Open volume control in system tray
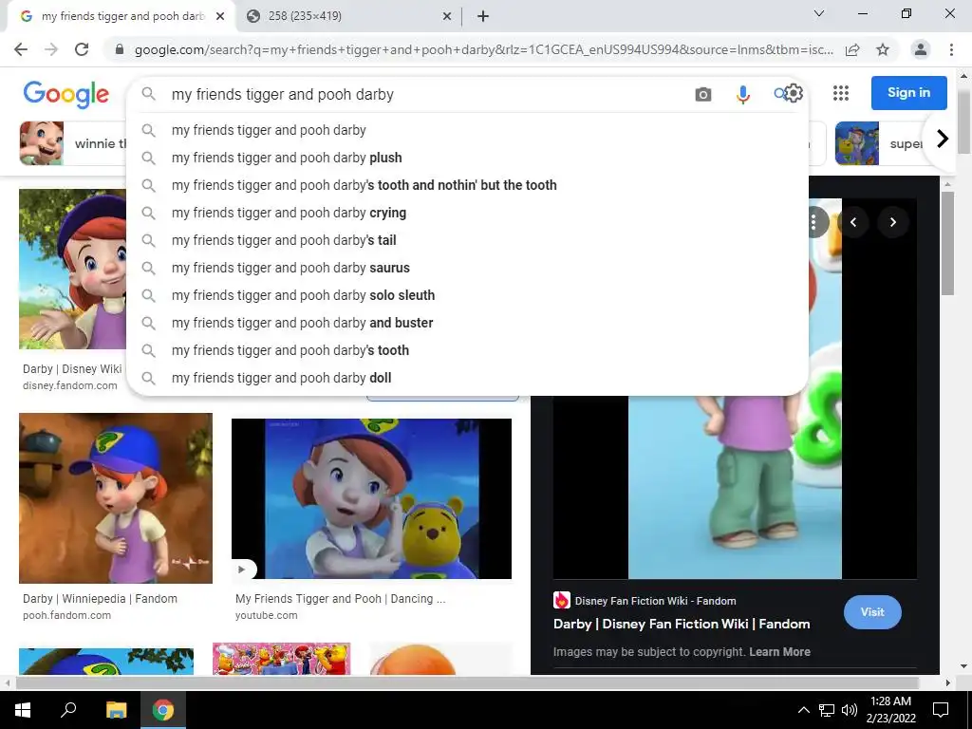 pos(850,710)
